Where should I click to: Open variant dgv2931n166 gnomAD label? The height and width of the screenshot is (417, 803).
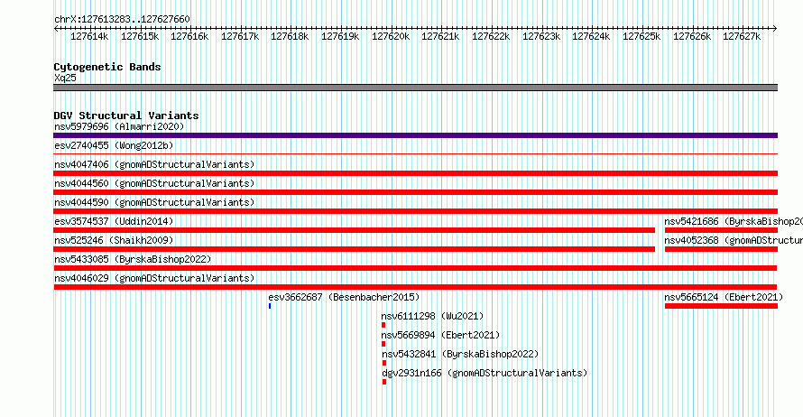pyautogui.click(x=485, y=373)
